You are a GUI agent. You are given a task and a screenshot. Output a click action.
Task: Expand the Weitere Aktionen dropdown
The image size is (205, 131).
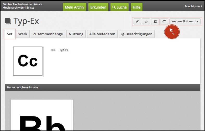[185, 22]
